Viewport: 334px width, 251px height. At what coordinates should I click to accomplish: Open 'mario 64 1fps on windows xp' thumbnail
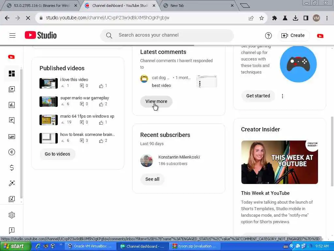click(49, 120)
